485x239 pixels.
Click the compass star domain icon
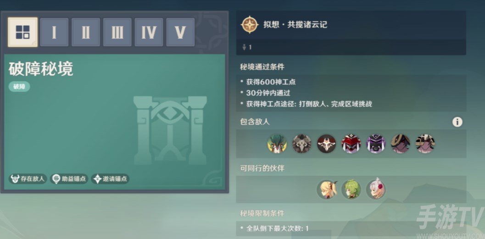tap(250, 25)
